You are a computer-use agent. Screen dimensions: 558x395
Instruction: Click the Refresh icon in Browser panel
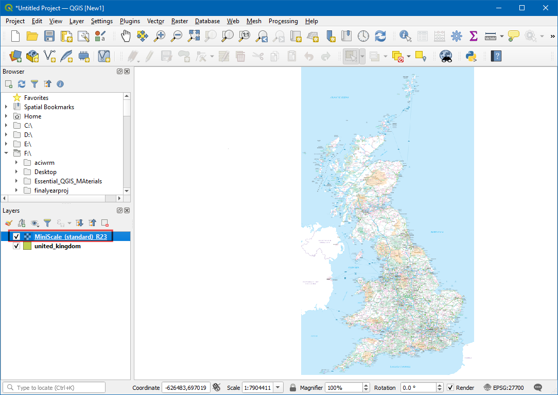(x=22, y=84)
